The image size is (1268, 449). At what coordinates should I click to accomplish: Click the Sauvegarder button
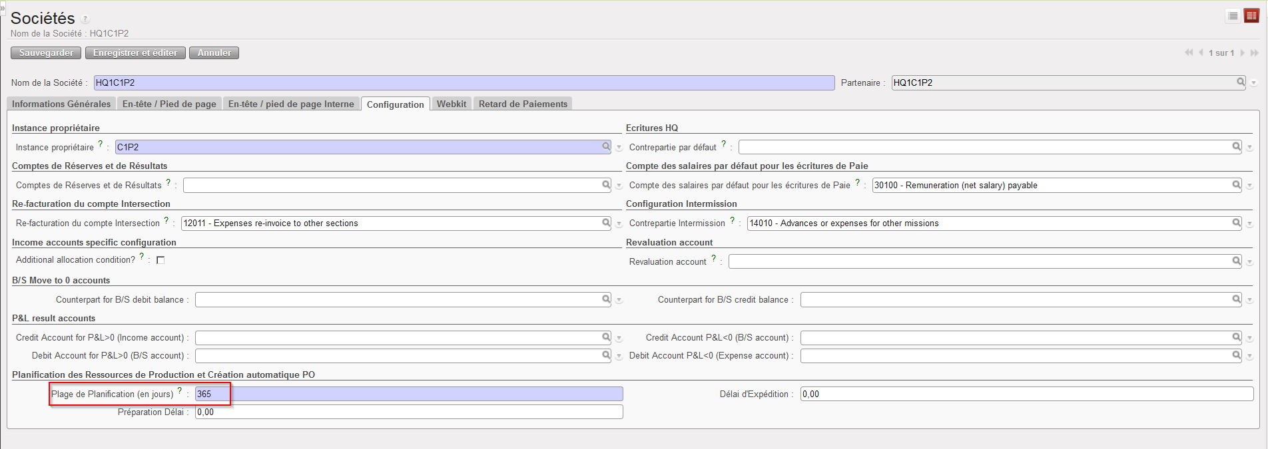[x=46, y=53]
